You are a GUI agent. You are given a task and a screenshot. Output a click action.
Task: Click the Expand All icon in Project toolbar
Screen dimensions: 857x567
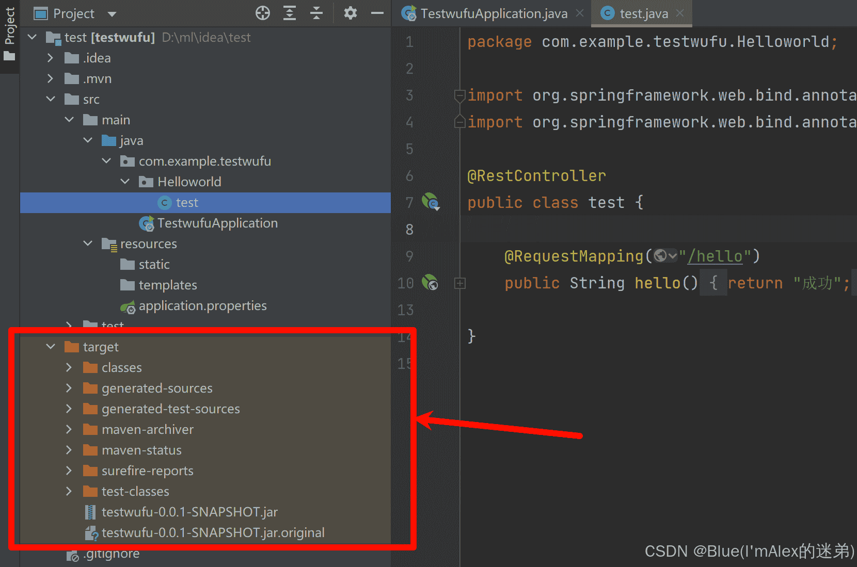coord(289,13)
